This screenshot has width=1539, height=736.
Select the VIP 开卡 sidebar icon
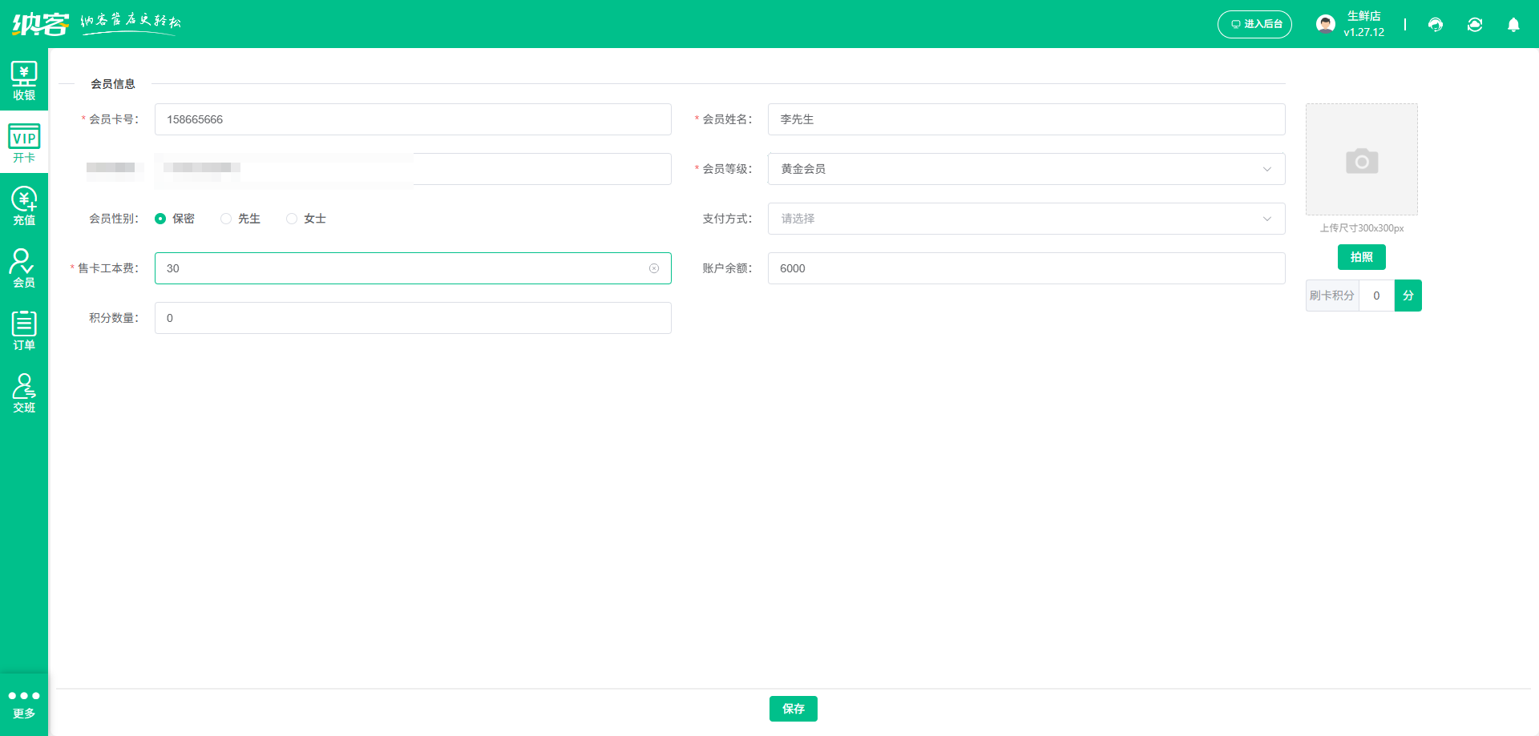click(24, 143)
